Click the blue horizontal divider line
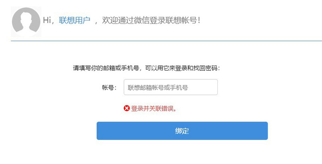This screenshot has width=322, height=164. coord(166,41)
